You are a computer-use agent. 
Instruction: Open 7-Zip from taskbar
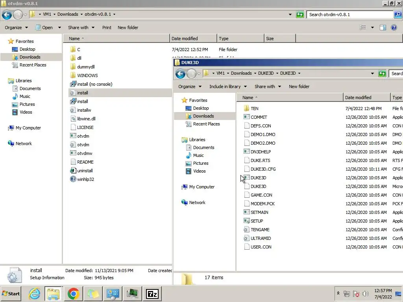(x=152, y=294)
